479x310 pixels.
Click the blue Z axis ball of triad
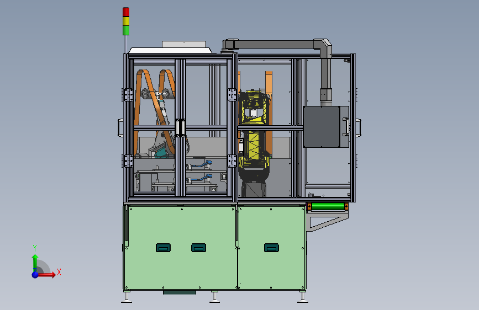(35, 275)
